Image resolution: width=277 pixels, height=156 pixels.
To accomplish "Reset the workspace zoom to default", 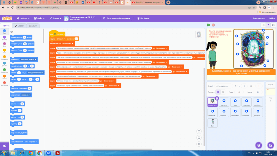I will pos(199,144).
